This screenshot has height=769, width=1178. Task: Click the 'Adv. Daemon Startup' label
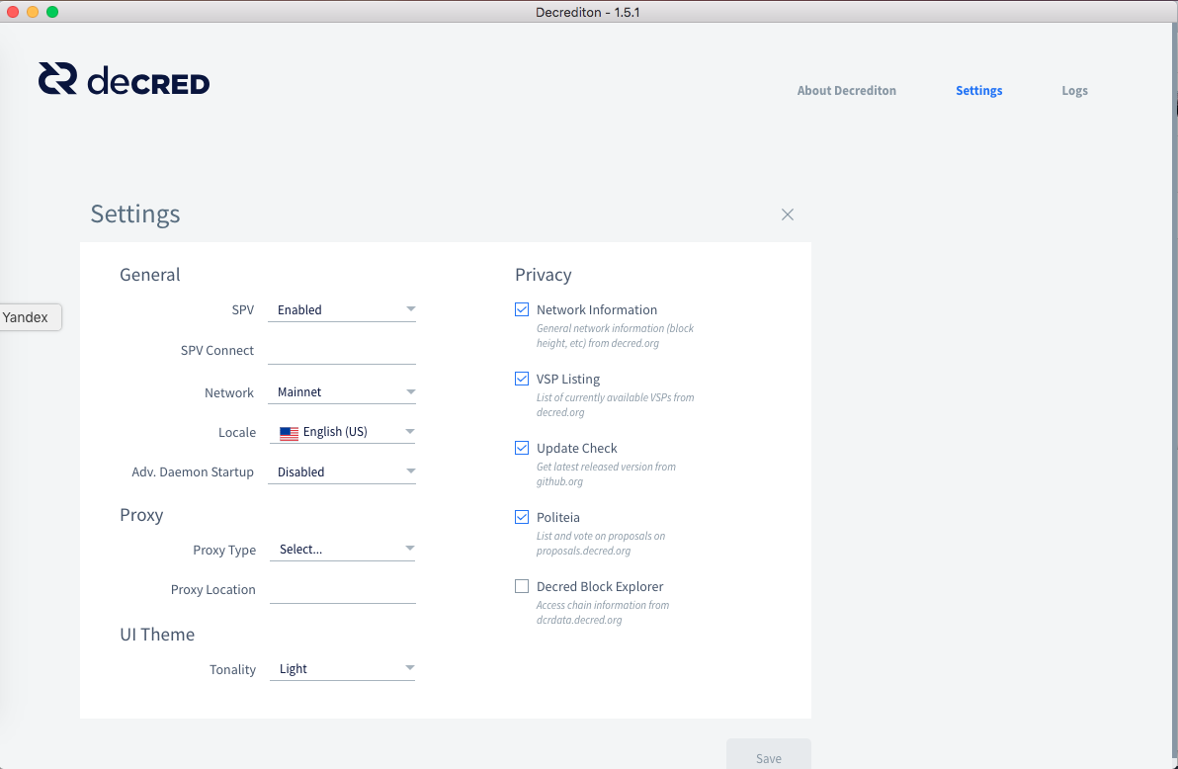(x=193, y=472)
